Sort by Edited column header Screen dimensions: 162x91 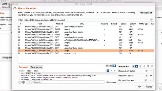[x=114, y=24]
